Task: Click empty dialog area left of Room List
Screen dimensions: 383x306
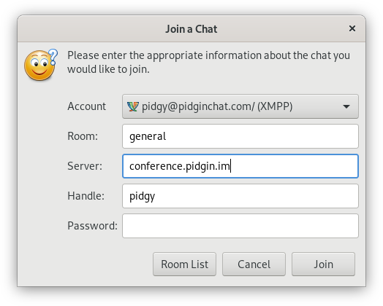Action: (86, 264)
